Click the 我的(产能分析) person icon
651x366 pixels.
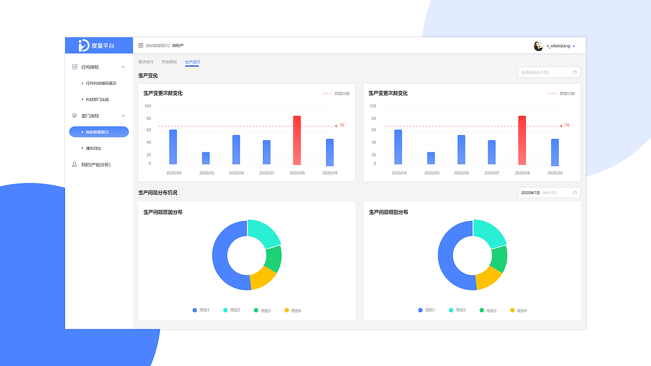point(75,164)
